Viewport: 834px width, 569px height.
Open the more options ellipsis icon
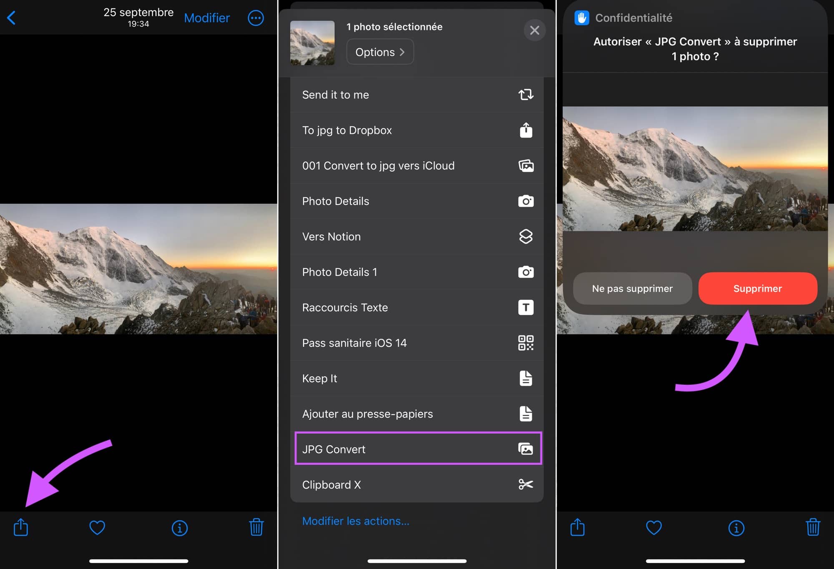(x=256, y=18)
